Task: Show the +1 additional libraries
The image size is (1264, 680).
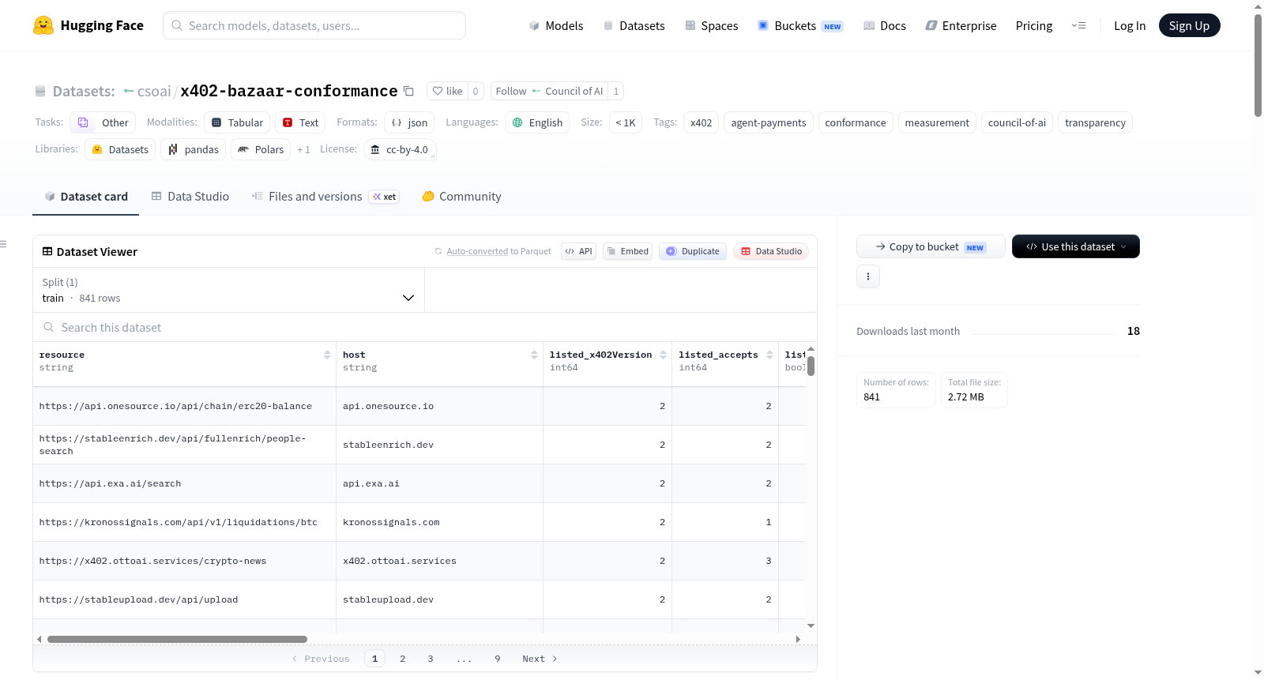Action: pyautogui.click(x=303, y=149)
